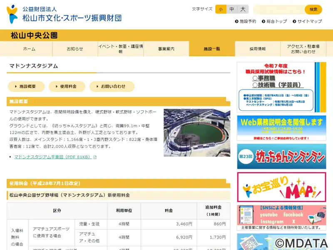Open the 採用情報 navigation tab
The image size is (333, 250).
pos(258,49)
